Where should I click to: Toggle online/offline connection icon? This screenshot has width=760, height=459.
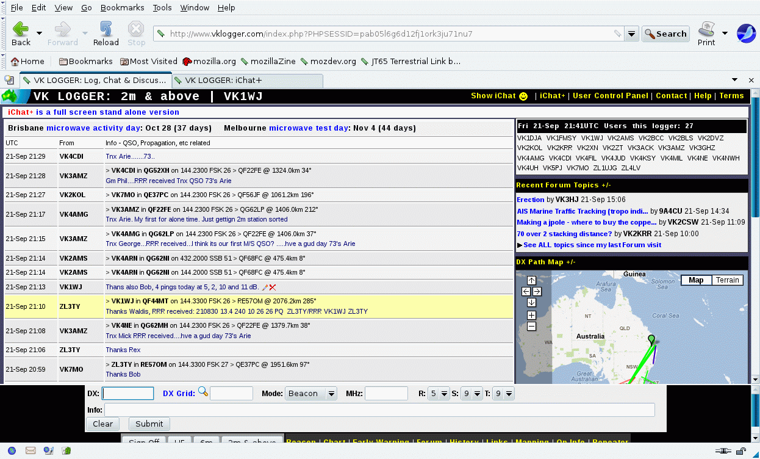tap(723, 451)
